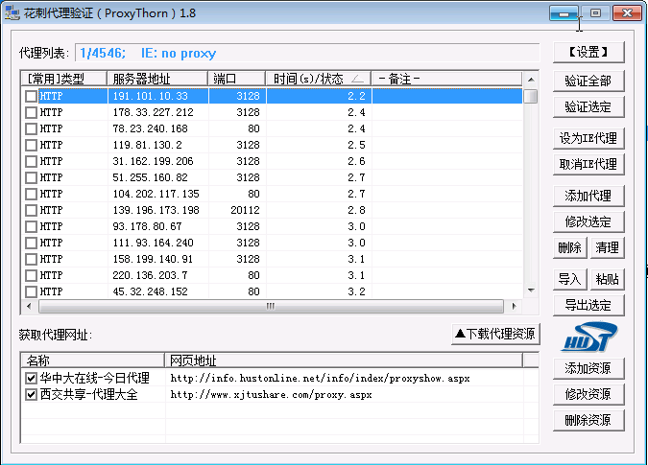
Task: Tick checkbox for proxy 104.202.117.135
Action: pyautogui.click(x=31, y=194)
